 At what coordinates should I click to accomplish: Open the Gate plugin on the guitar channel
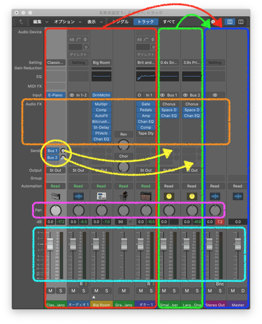146,104
